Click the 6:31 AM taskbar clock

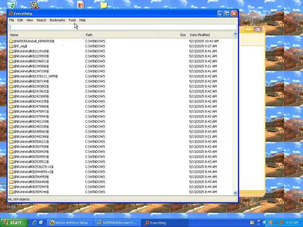tap(292, 223)
